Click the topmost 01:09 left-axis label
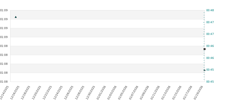Screen dimensions: 230x102 [x=4, y=10]
